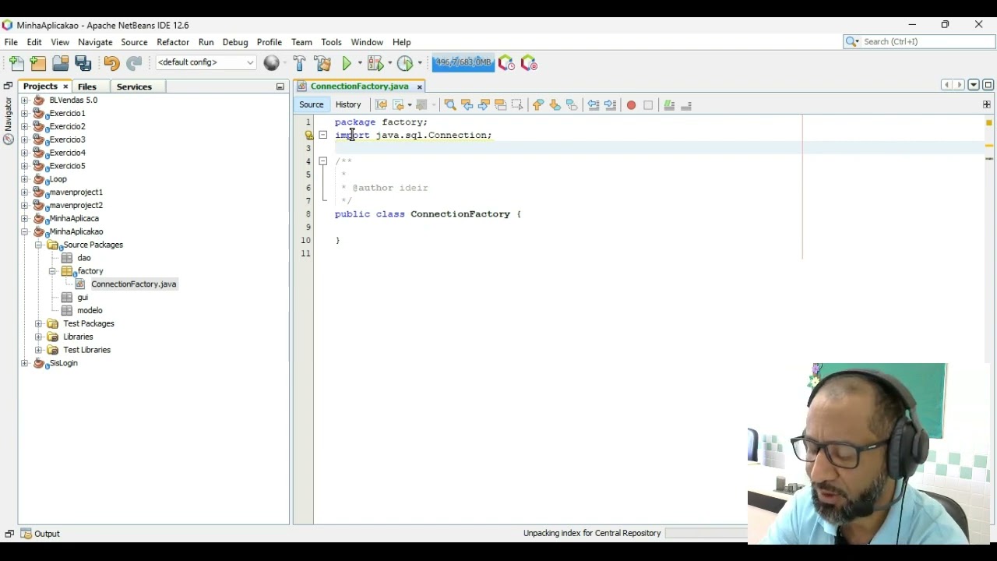The image size is (997, 561).
Task: Toggle Highlight Search in editor toolbar
Action: (x=500, y=105)
